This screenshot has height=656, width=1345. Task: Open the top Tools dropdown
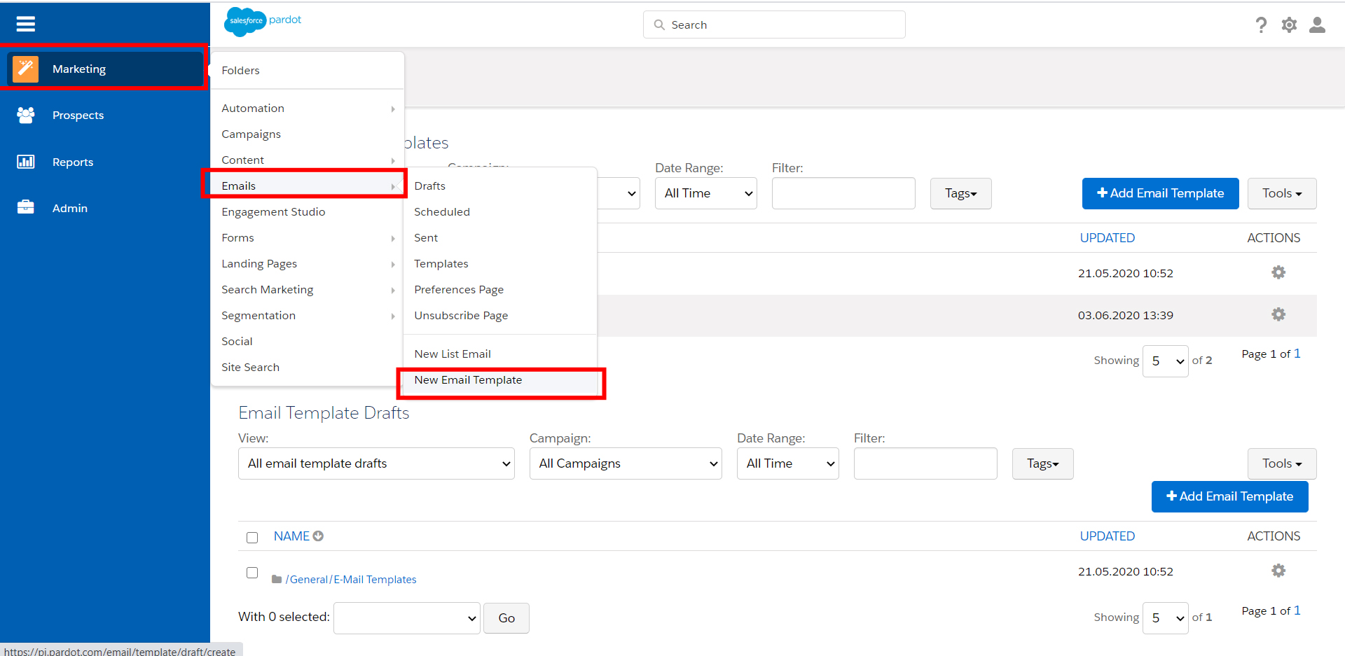tap(1282, 193)
